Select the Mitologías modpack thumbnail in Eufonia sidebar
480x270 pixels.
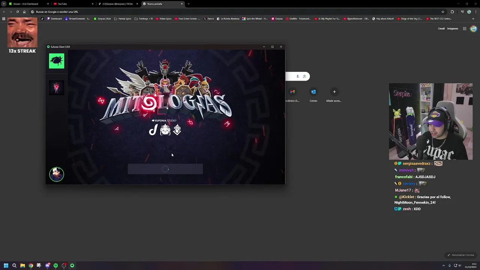(57, 87)
